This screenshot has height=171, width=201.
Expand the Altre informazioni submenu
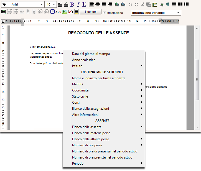(x=104, y=114)
